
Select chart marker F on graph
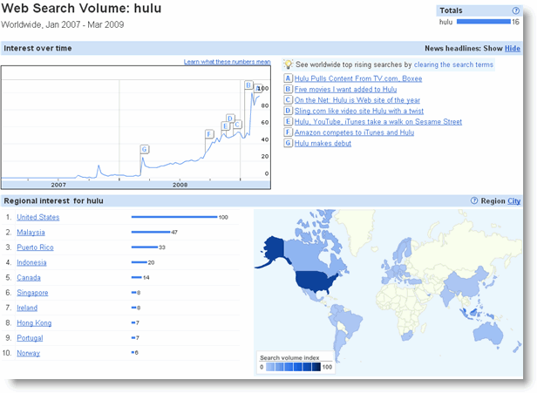click(209, 134)
